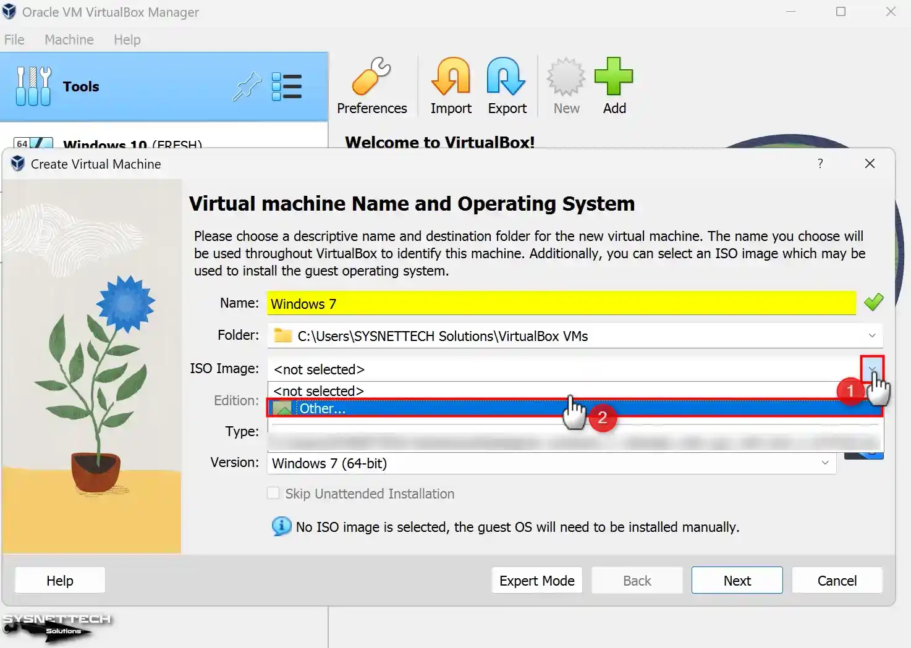Viewport: 911px width, 648px height.
Task: Click the Next button
Action: (737, 580)
